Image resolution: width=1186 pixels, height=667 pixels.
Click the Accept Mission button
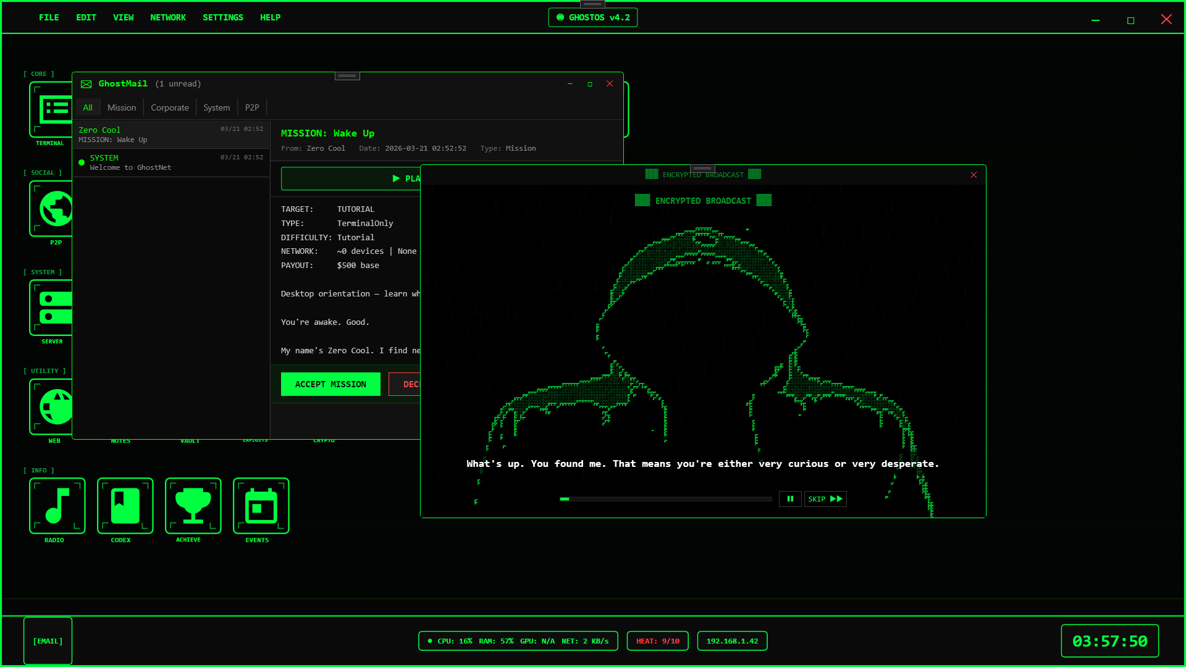(330, 384)
